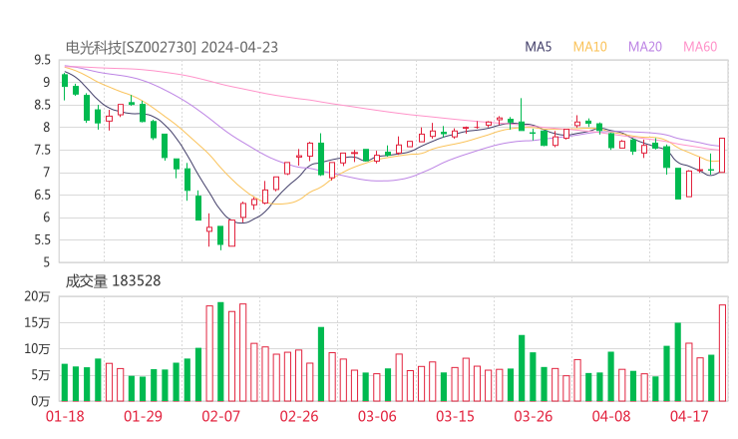Click the 03-26 date axis label

tap(533, 416)
